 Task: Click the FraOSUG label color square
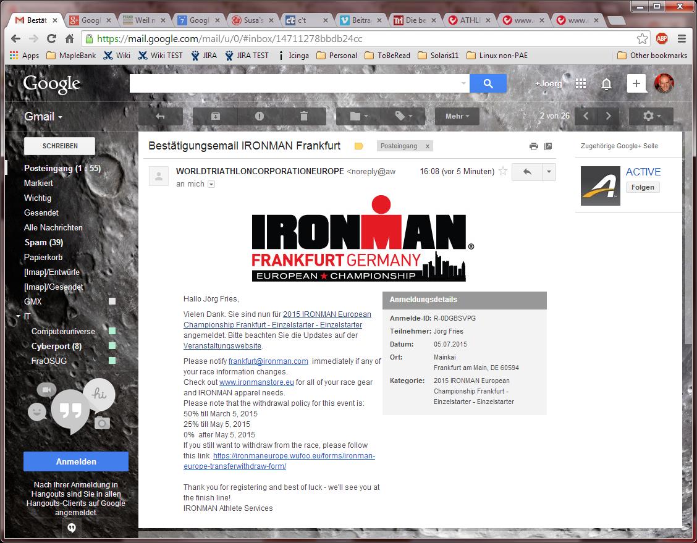tap(112, 360)
